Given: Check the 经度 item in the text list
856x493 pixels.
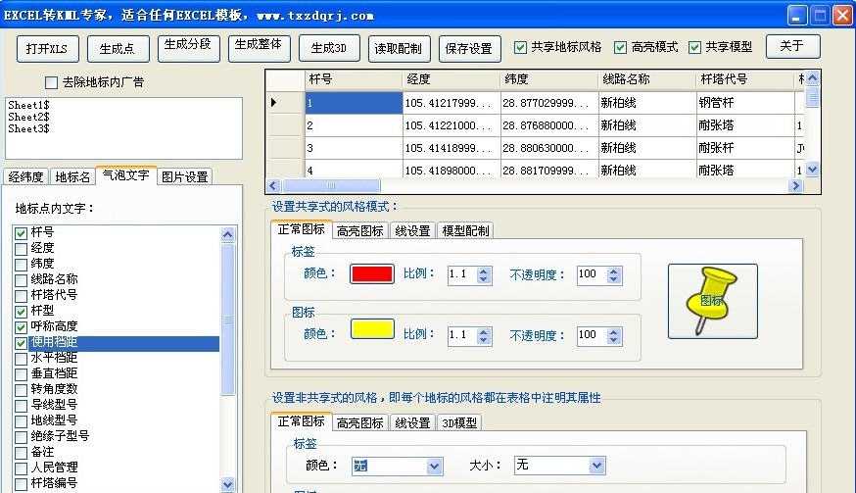Looking at the screenshot, I should (21, 249).
